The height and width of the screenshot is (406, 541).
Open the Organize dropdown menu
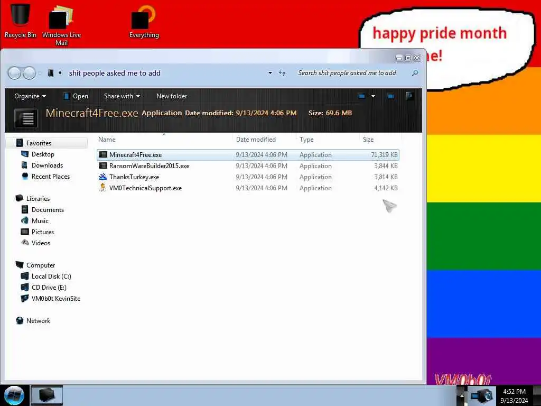point(30,96)
